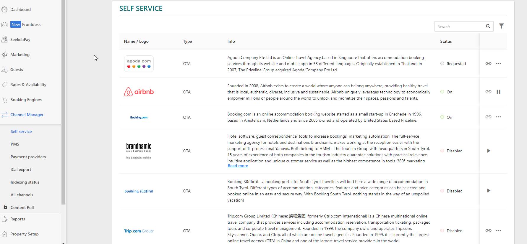527x244 pixels.
Task: Open Content Pull menu item
Action: pos(22,207)
